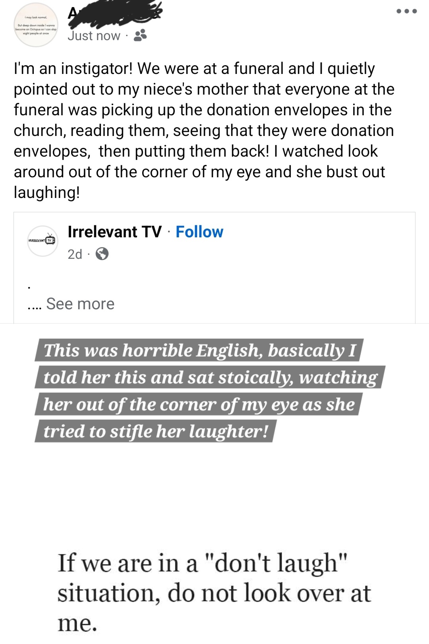The height and width of the screenshot is (644, 429).
Task: Open the Irrelevant TV page name
Action: pyautogui.click(x=115, y=232)
